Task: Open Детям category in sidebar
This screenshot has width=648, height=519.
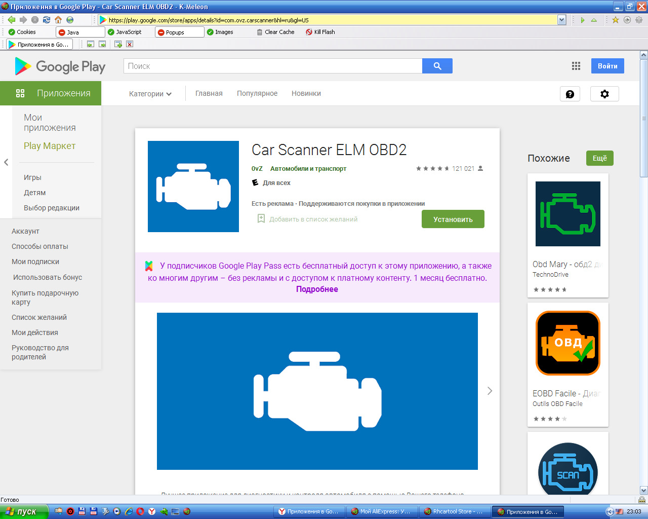Action: pos(34,193)
